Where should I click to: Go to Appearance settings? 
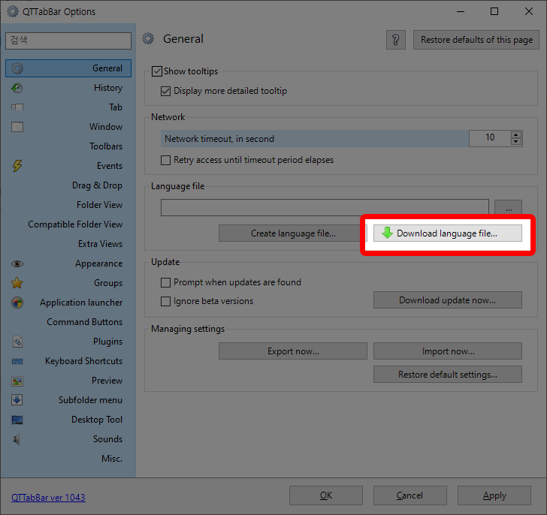tap(68, 264)
